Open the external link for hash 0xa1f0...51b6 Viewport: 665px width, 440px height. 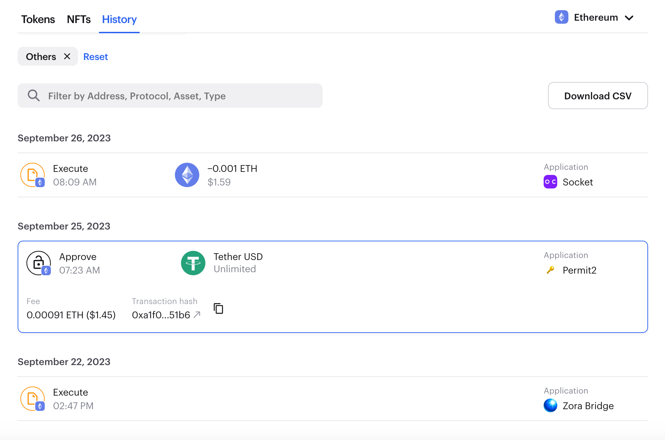[x=197, y=315]
